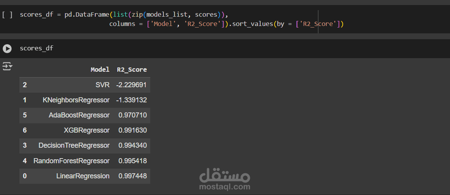Select the 0.970710 score value

pos(132,116)
